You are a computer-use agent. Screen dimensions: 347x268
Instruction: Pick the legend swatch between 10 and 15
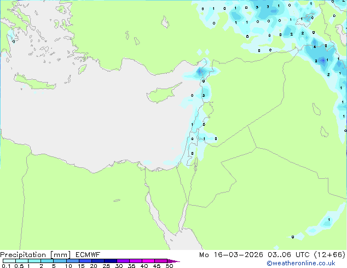point(72,261)
